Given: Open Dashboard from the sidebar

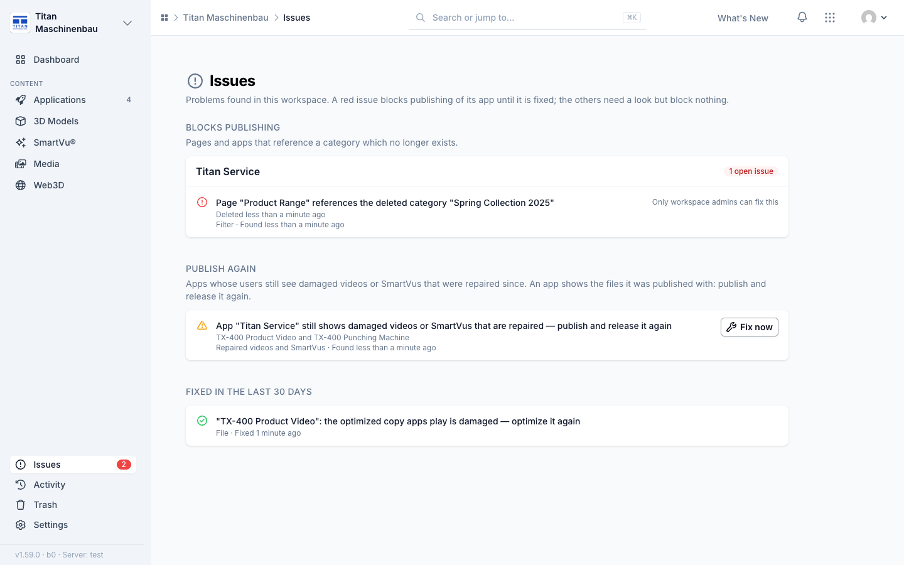Looking at the screenshot, I should click(73, 60).
